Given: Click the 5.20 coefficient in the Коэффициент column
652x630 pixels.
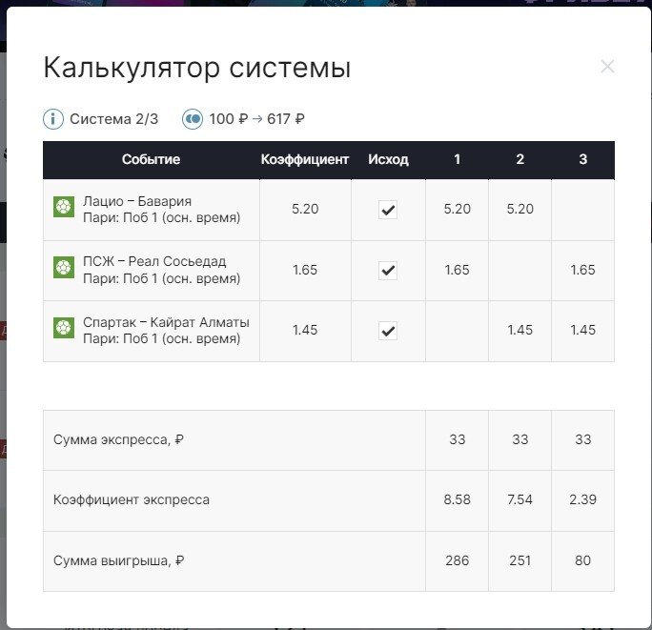Looking at the screenshot, I should coord(305,209).
